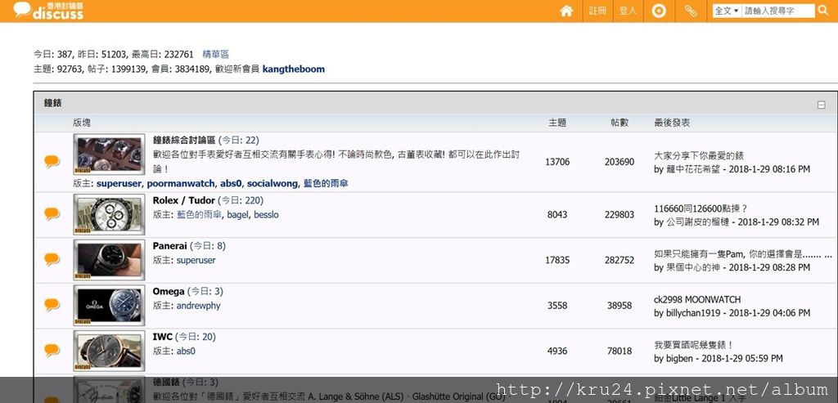Open moderator superuser under 鐘錶綜合討論區

tap(119, 183)
